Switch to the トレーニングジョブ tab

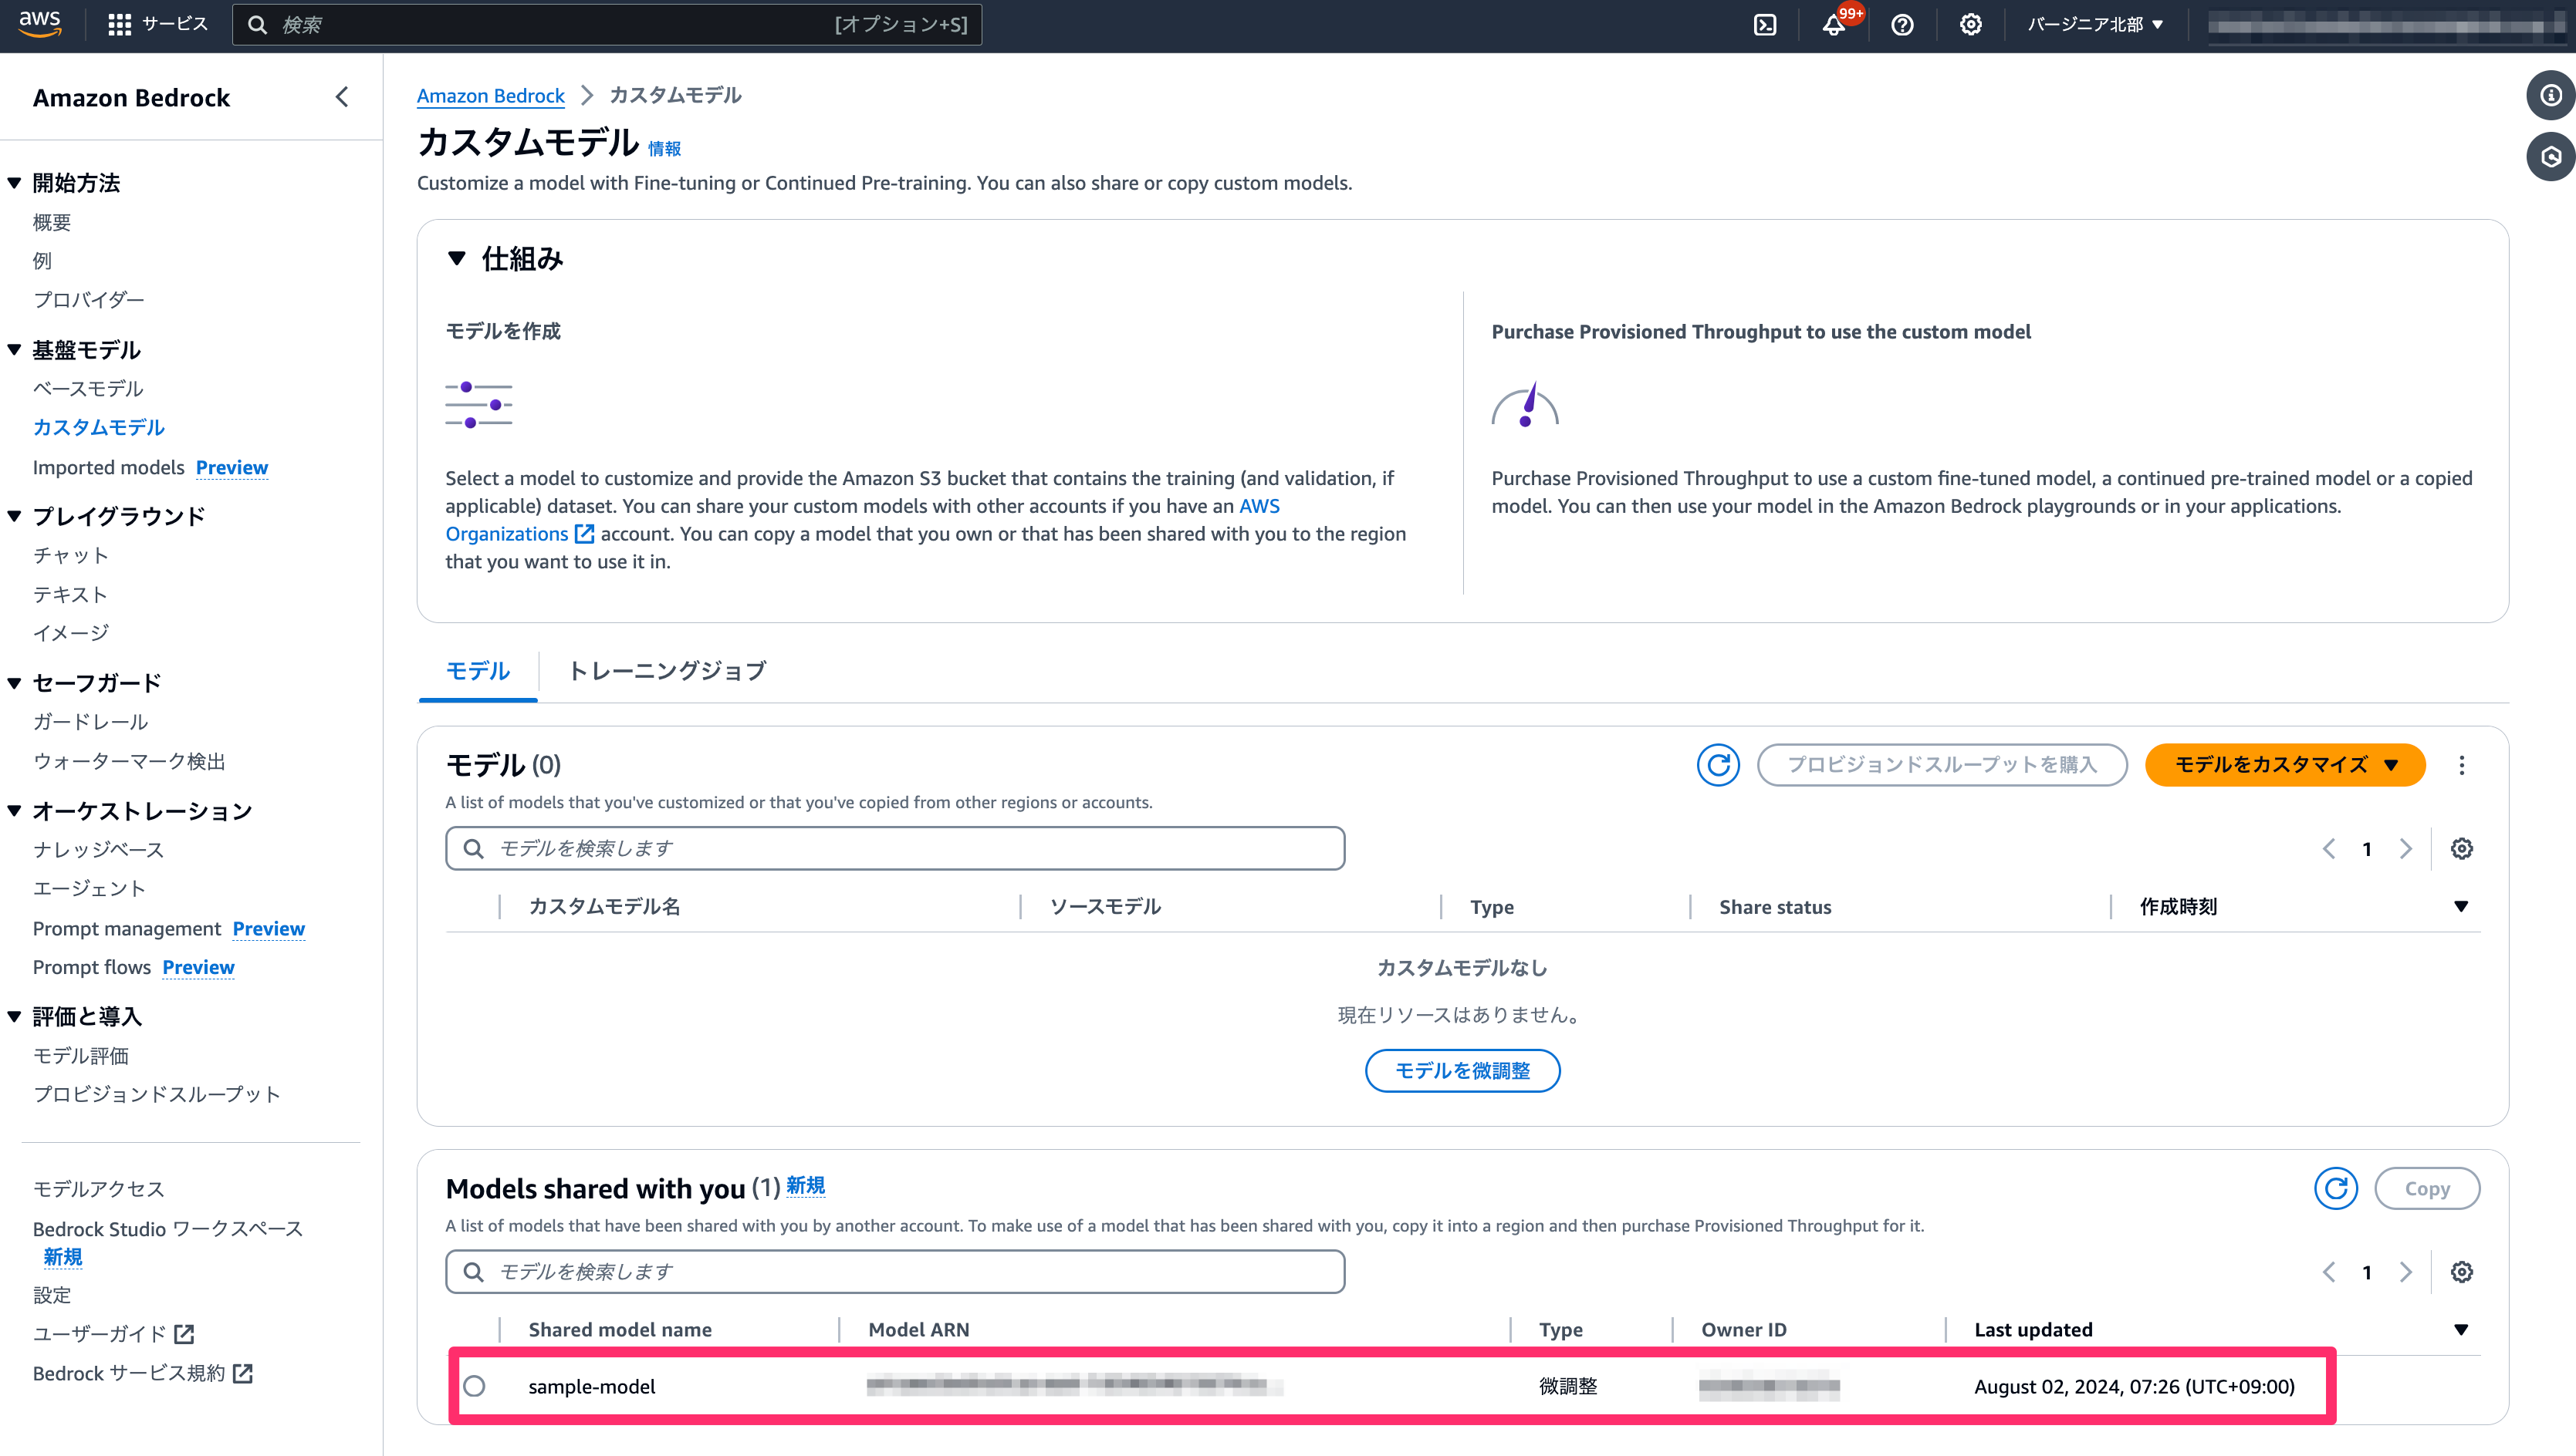666,670
